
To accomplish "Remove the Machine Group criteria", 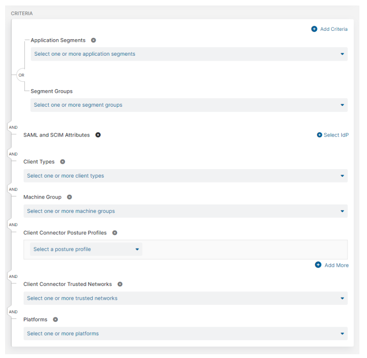I will [x=69, y=197].
